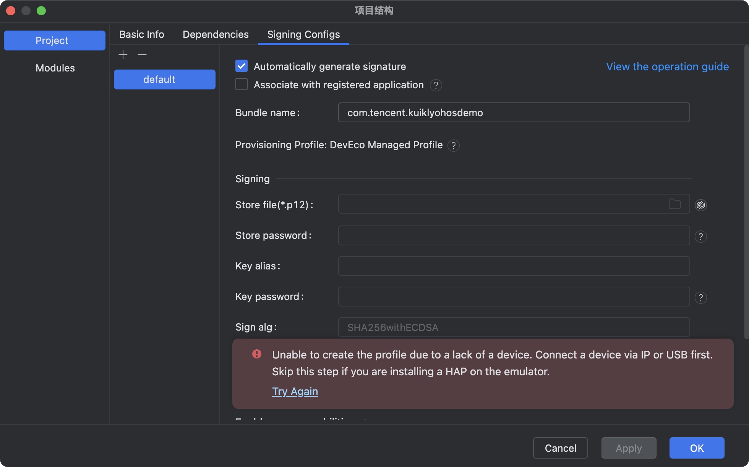The width and height of the screenshot is (749, 467).
Task: Click the Bundle name input field
Action: 514,113
